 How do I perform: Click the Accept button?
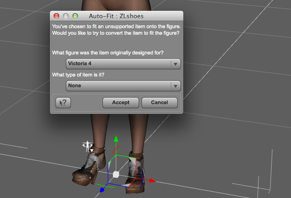coord(121,103)
